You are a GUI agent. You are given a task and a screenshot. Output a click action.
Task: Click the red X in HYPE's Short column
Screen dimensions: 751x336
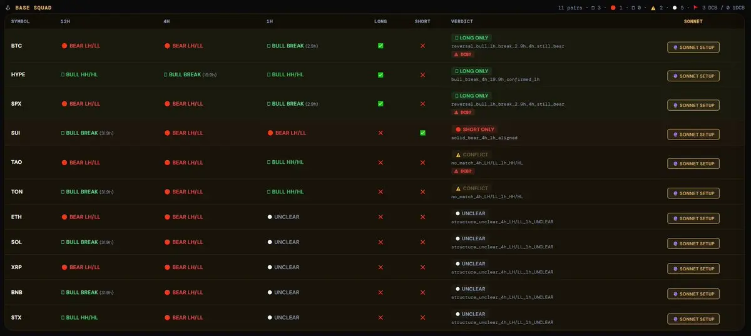(422, 74)
